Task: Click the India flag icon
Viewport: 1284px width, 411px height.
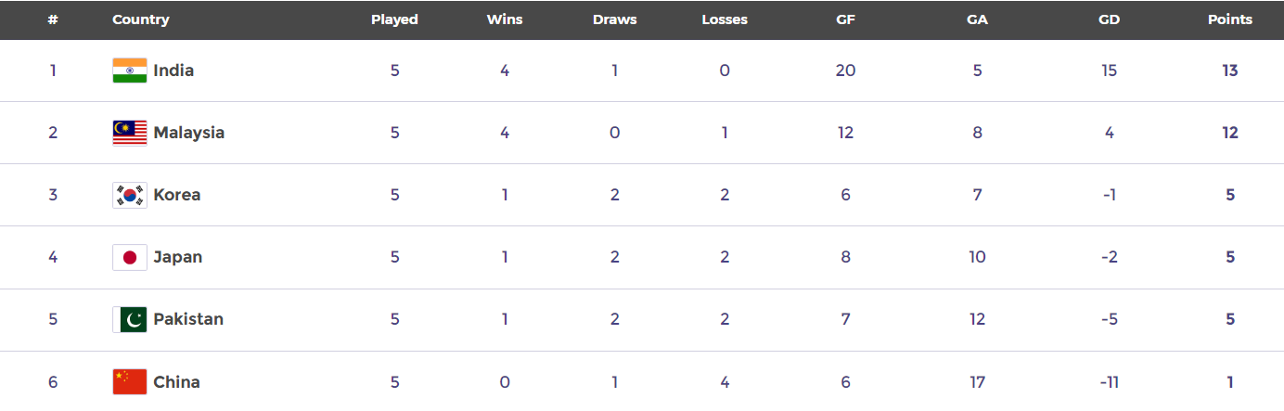Action: [130, 71]
